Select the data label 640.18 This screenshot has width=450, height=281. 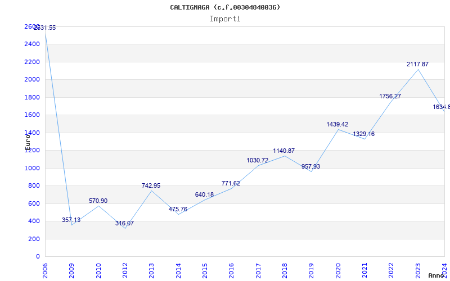tap(204, 194)
